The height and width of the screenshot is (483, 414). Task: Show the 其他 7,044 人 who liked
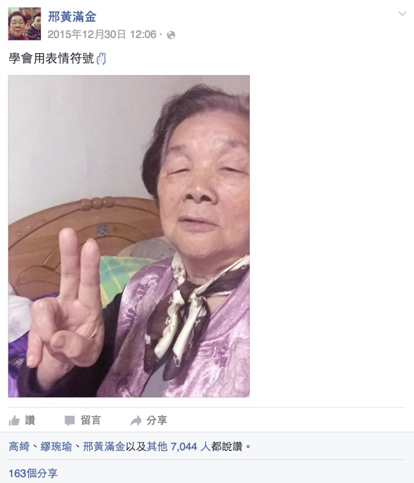pyautogui.click(x=179, y=446)
